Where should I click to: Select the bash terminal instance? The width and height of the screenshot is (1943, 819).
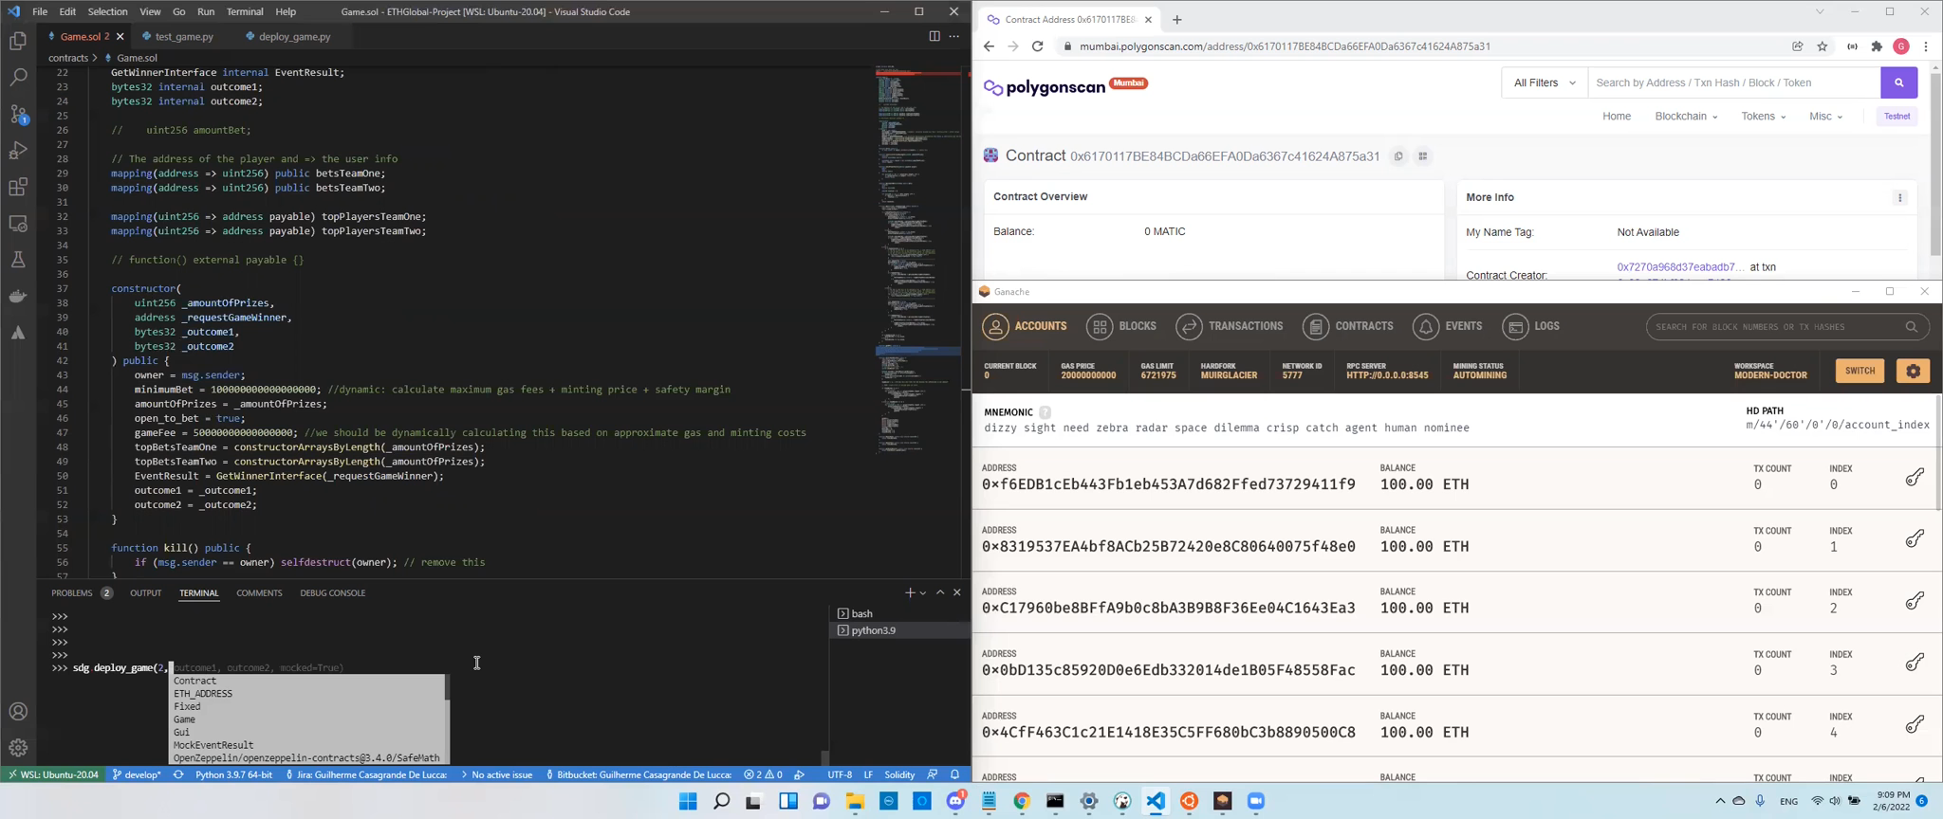click(x=898, y=613)
